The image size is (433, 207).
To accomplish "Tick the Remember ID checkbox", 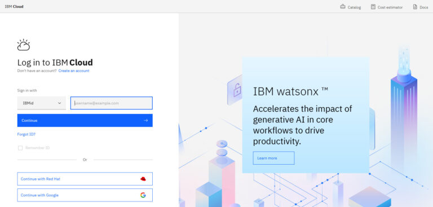I will pos(20,148).
